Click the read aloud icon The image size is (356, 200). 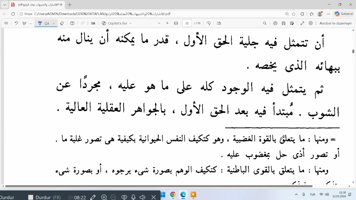pyautogui.click(x=83, y=23)
